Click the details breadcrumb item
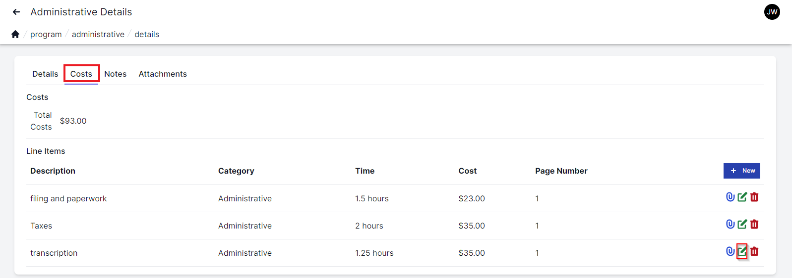 (147, 34)
